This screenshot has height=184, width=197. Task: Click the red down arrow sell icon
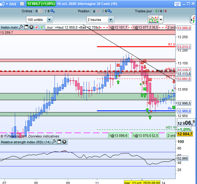[x=37, y=27]
